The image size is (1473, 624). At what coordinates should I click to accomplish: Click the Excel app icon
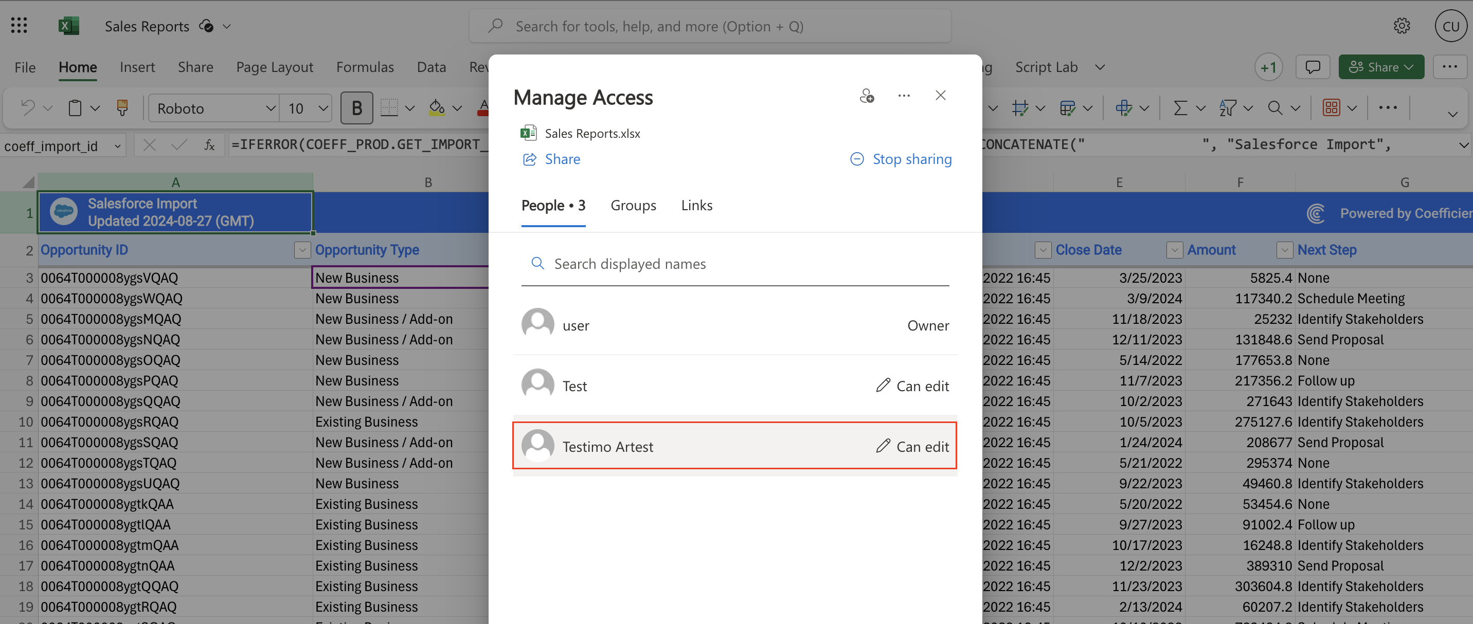[x=68, y=26]
